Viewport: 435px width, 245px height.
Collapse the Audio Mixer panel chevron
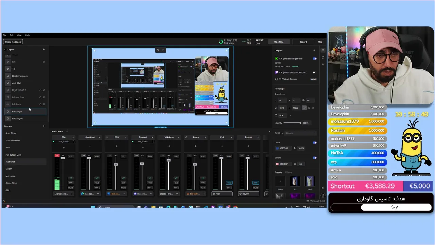pos(269,131)
